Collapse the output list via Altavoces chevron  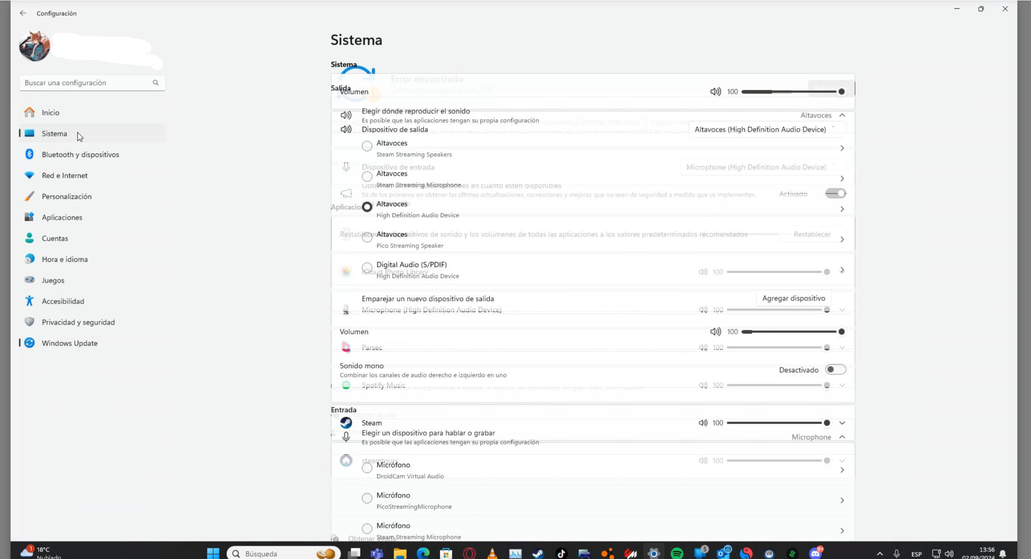point(842,115)
